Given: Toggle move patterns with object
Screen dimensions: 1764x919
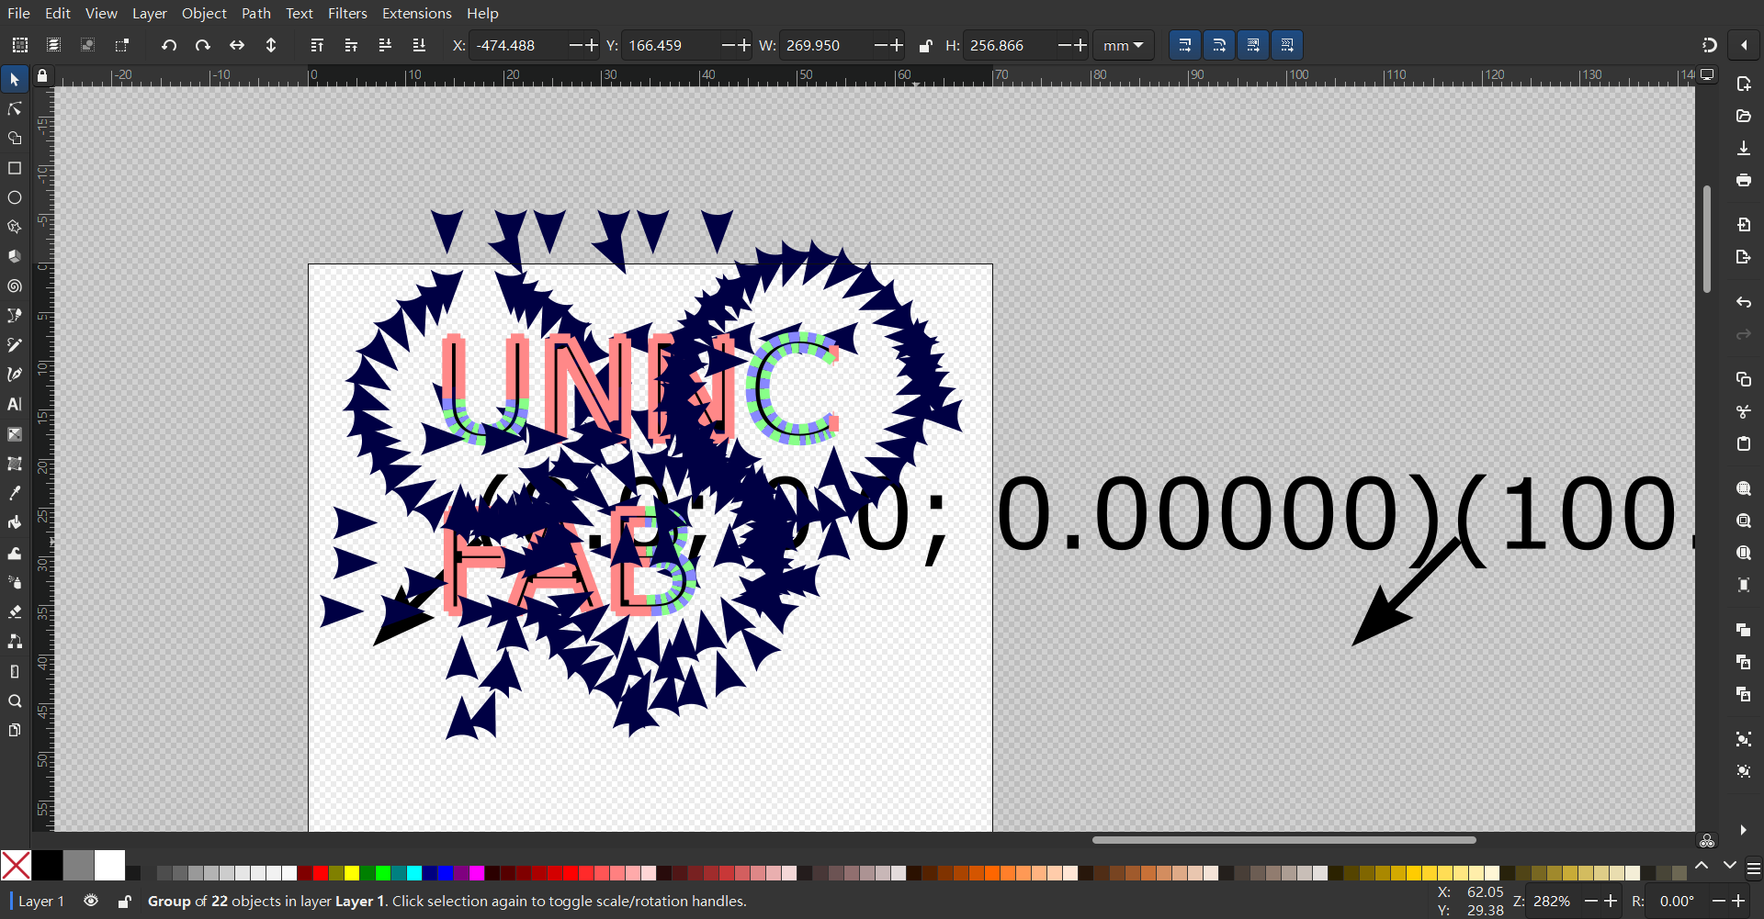Looking at the screenshot, I should point(1287,45).
